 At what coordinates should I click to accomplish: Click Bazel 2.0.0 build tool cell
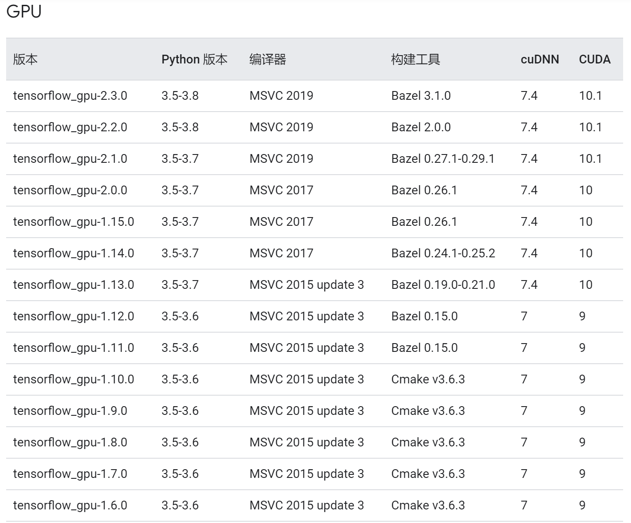coord(421,127)
